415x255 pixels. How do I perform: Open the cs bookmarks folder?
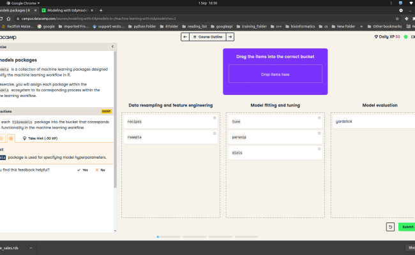click(323, 26)
